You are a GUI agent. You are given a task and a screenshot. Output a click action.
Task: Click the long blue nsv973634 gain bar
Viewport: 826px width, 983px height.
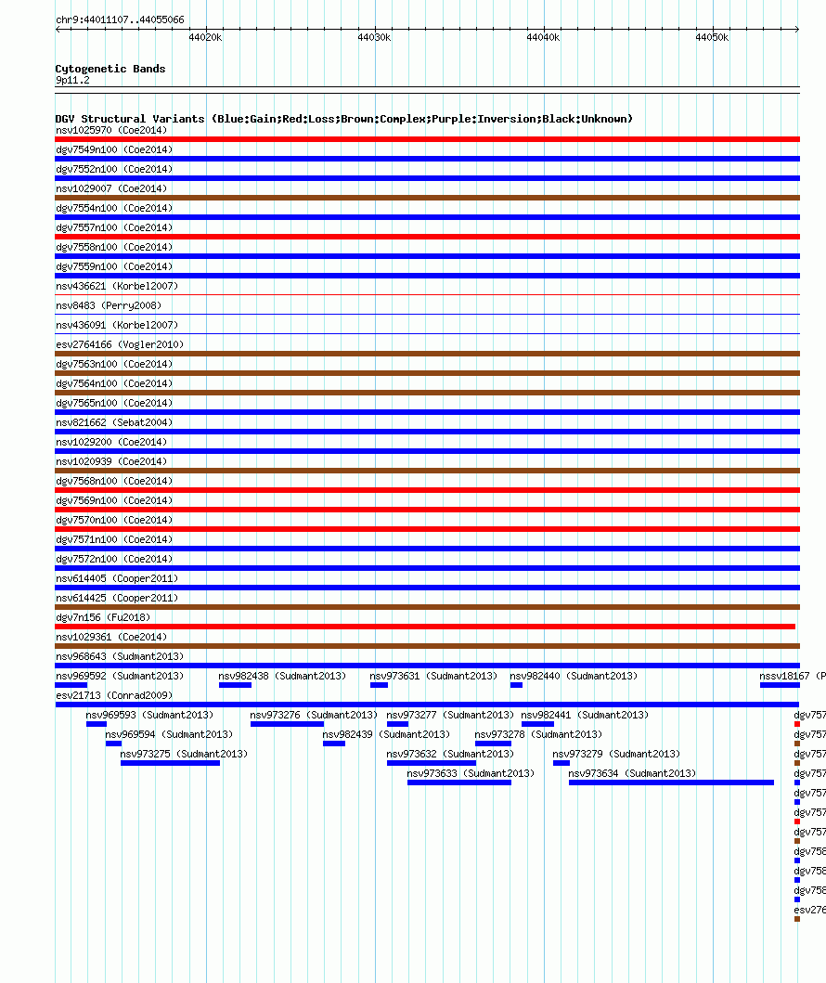click(671, 783)
